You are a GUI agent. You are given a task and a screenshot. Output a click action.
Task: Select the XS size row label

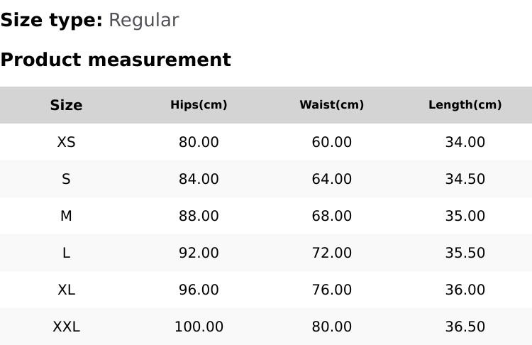click(x=66, y=142)
